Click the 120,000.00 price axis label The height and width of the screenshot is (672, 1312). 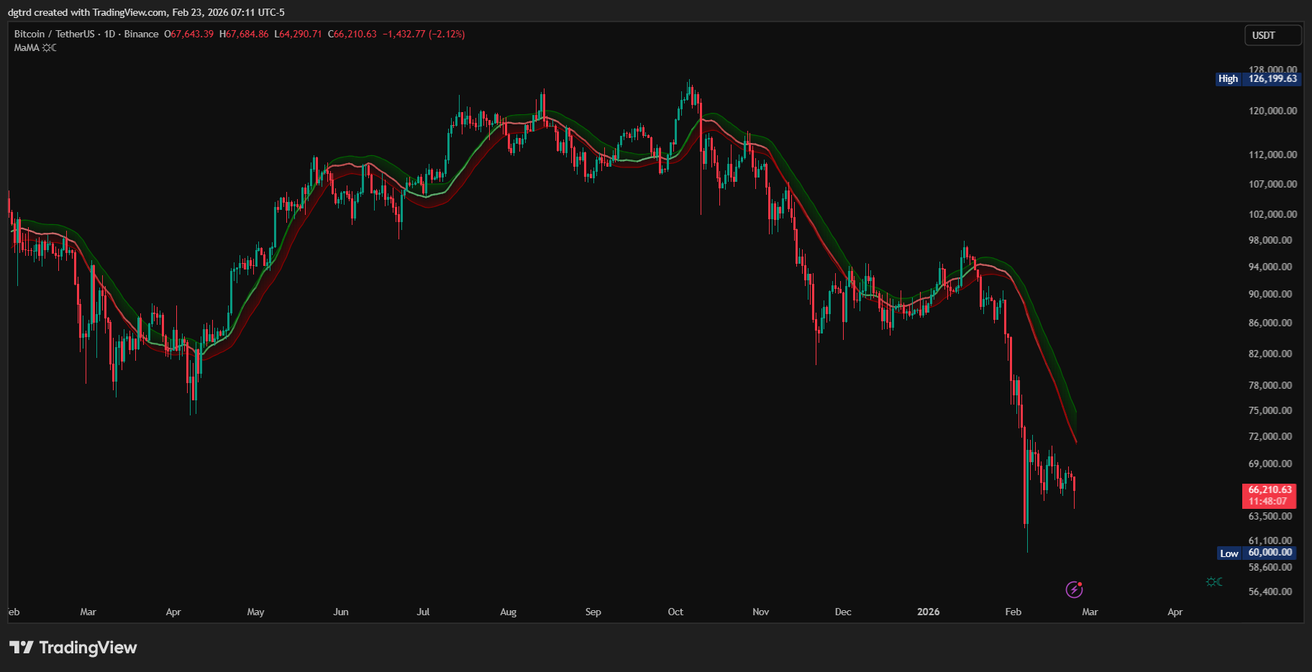(x=1272, y=111)
